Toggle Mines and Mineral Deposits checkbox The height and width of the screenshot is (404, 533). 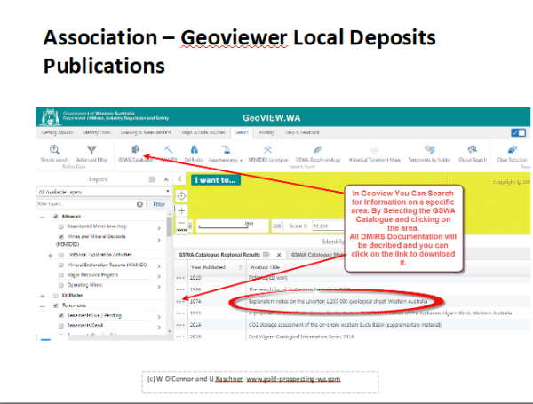pos(60,236)
